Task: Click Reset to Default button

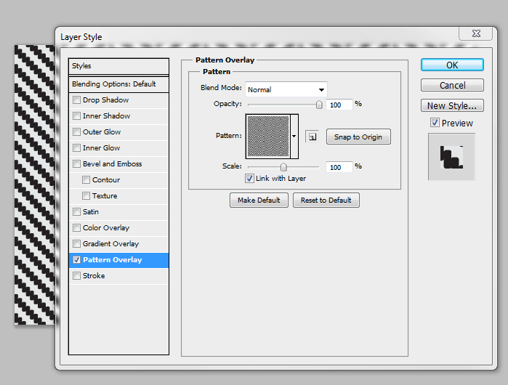Action: tap(326, 200)
